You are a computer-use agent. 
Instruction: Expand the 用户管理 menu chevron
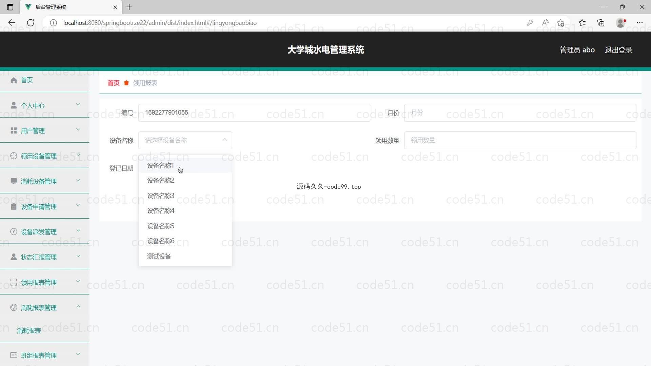click(78, 129)
